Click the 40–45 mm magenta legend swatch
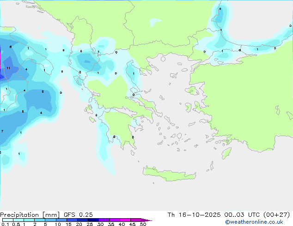Screen dimensions: 293x226 [x=125, y=220]
